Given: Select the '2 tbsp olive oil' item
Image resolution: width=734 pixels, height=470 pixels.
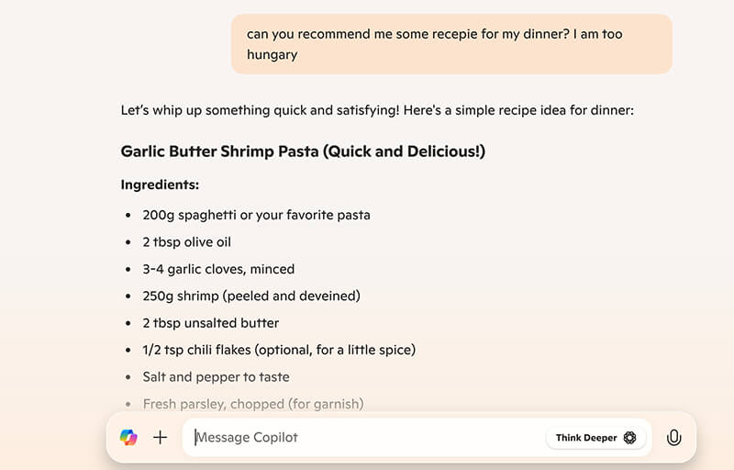Looking at the screenshot, I should [186, 242].
